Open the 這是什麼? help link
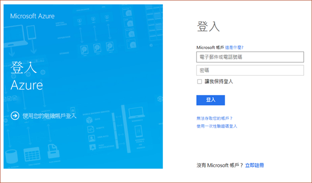 (x=234, y=48)
